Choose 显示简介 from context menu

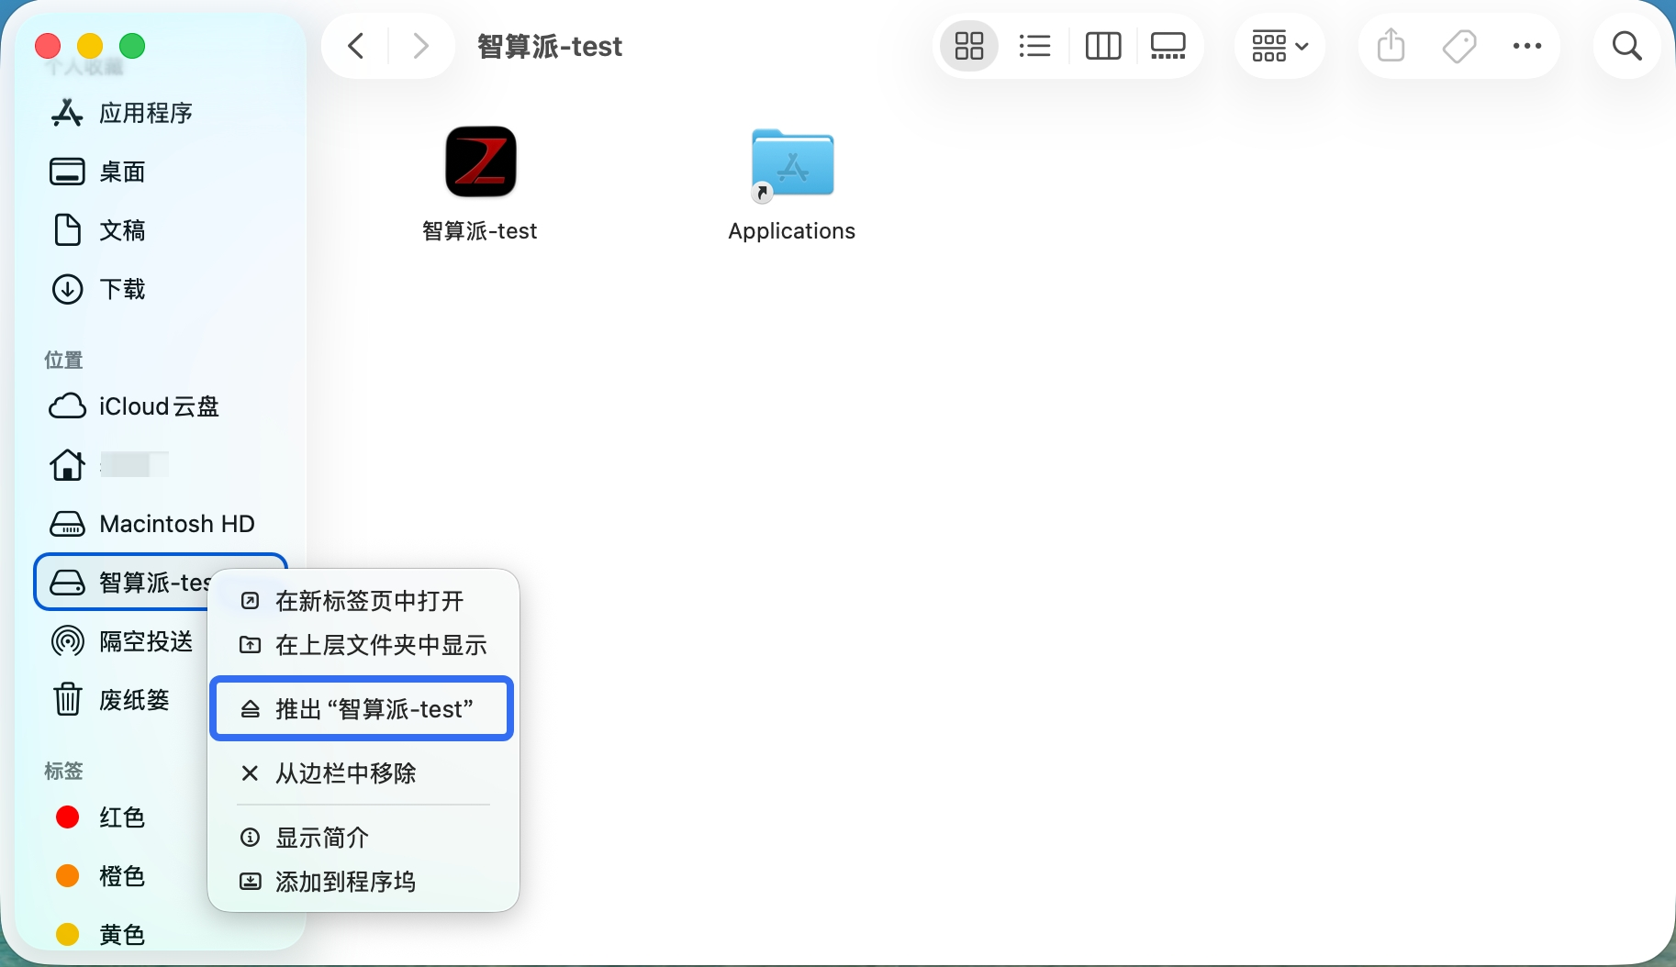[363, 838]
